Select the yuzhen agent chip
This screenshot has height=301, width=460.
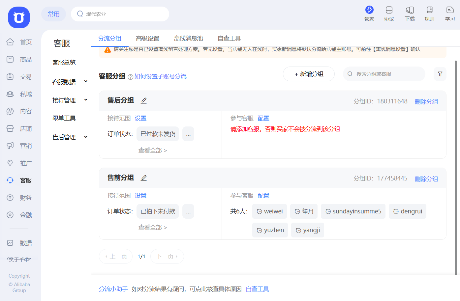[270, 230]
